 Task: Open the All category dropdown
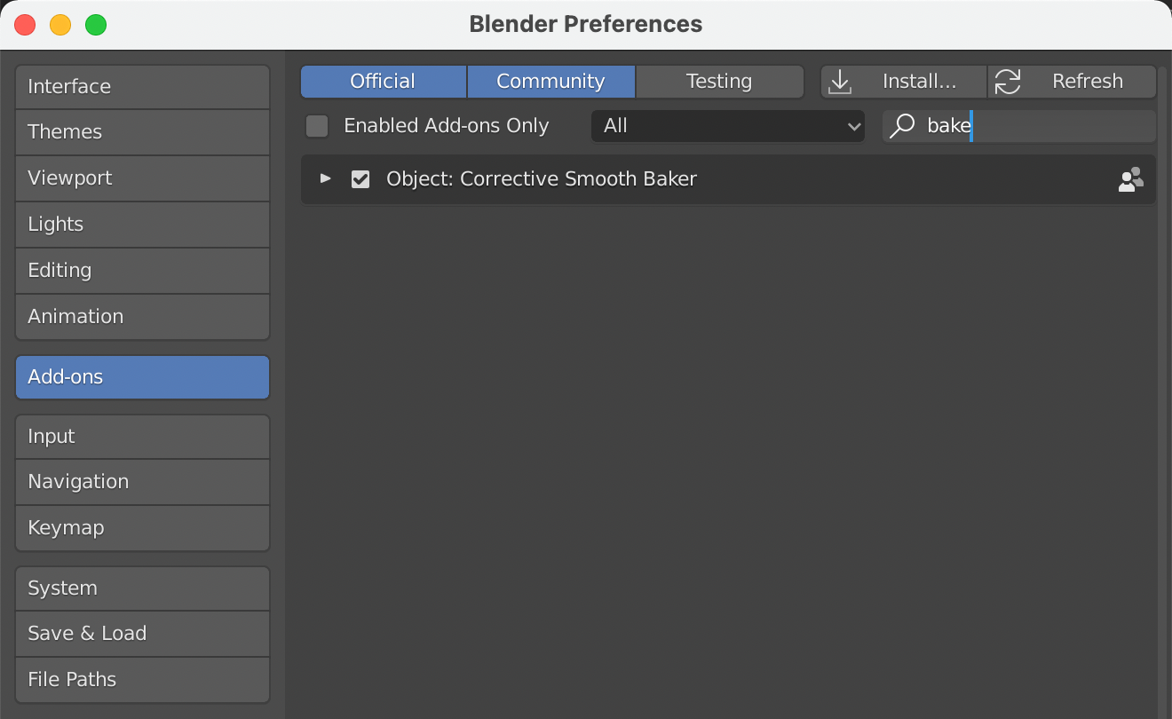727,126
